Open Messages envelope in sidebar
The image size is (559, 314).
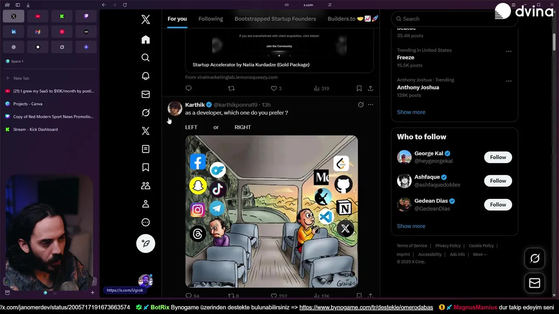146,94
